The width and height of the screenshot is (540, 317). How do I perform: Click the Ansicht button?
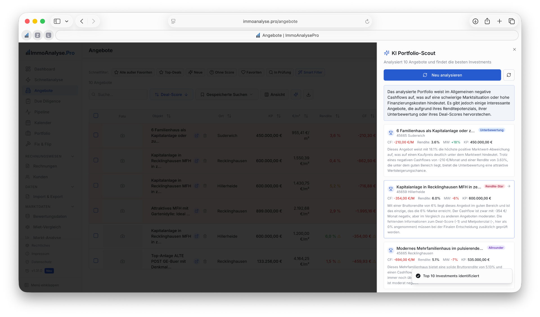pos(275,95)
